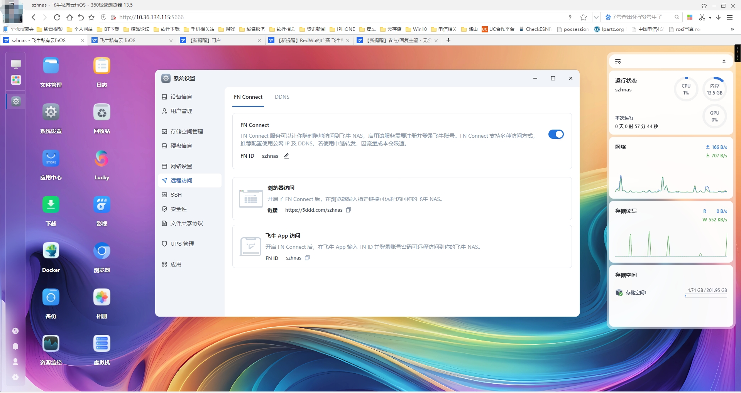Open the address bar dropdown arrow
This screenshot has width=741, height=393.
[596, 17]
